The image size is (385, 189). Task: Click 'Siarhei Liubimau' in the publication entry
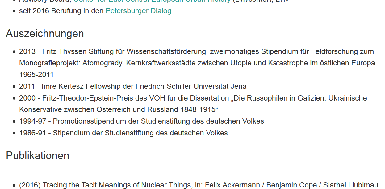(351, 185)
